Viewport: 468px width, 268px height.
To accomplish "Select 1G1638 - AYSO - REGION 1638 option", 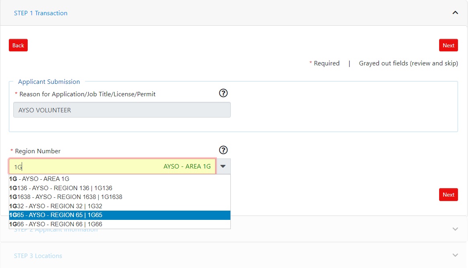I will click(120, 197).
